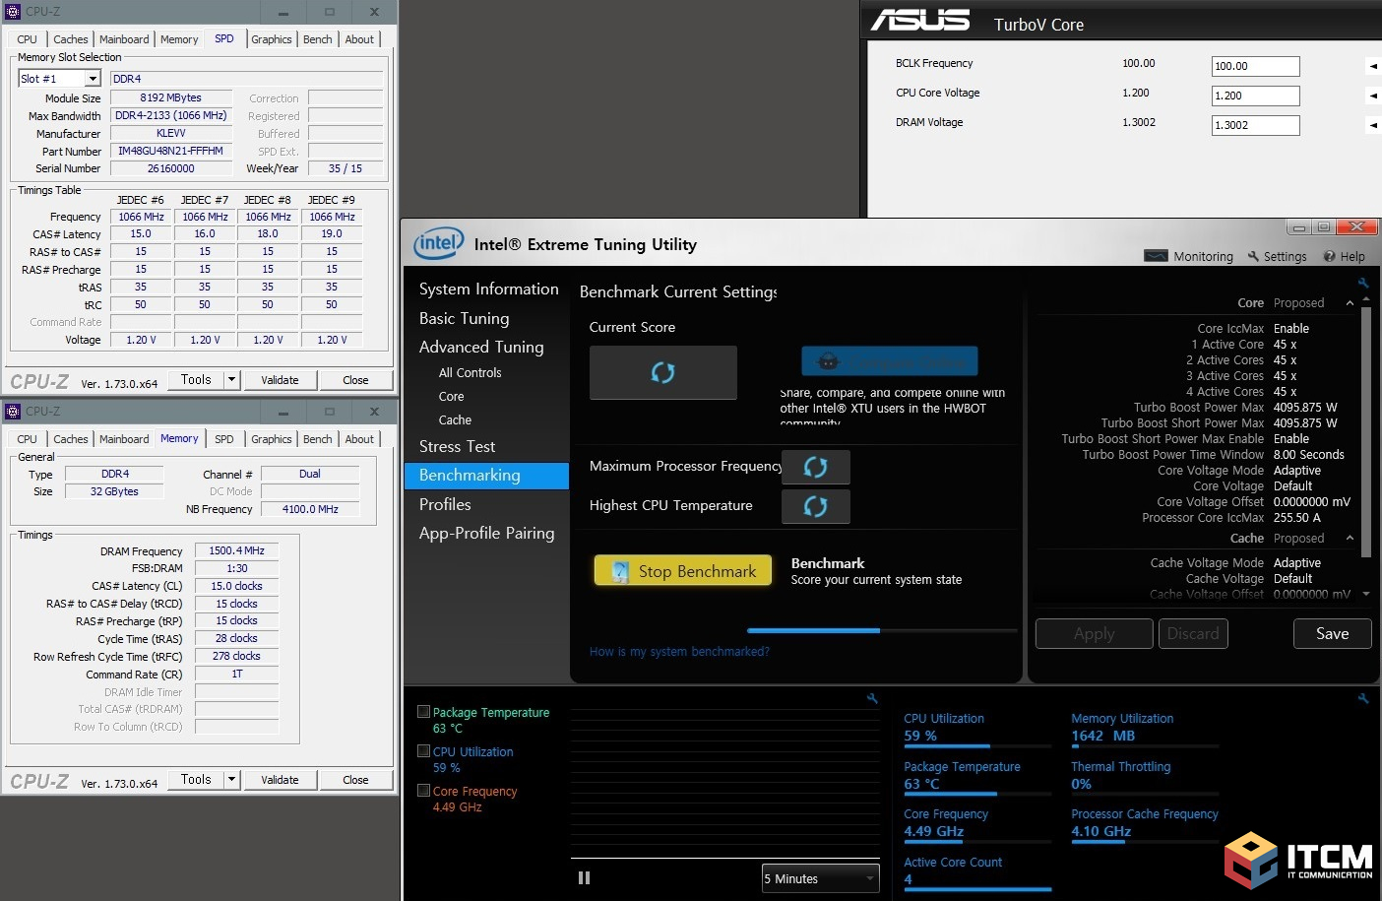Select App-Profile Pairing in the XTU sidebar
The width and height of the screenshot is (1382, 901).
(x=486, y=534)
